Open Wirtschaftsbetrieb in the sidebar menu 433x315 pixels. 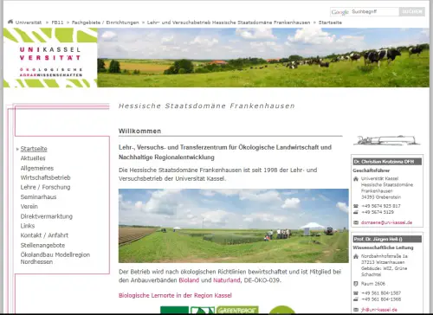coord(45,177)
